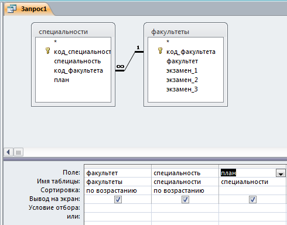Click the query icon on Запрос1 tab
The image size is (287, 225).
(x=12, y=9)
